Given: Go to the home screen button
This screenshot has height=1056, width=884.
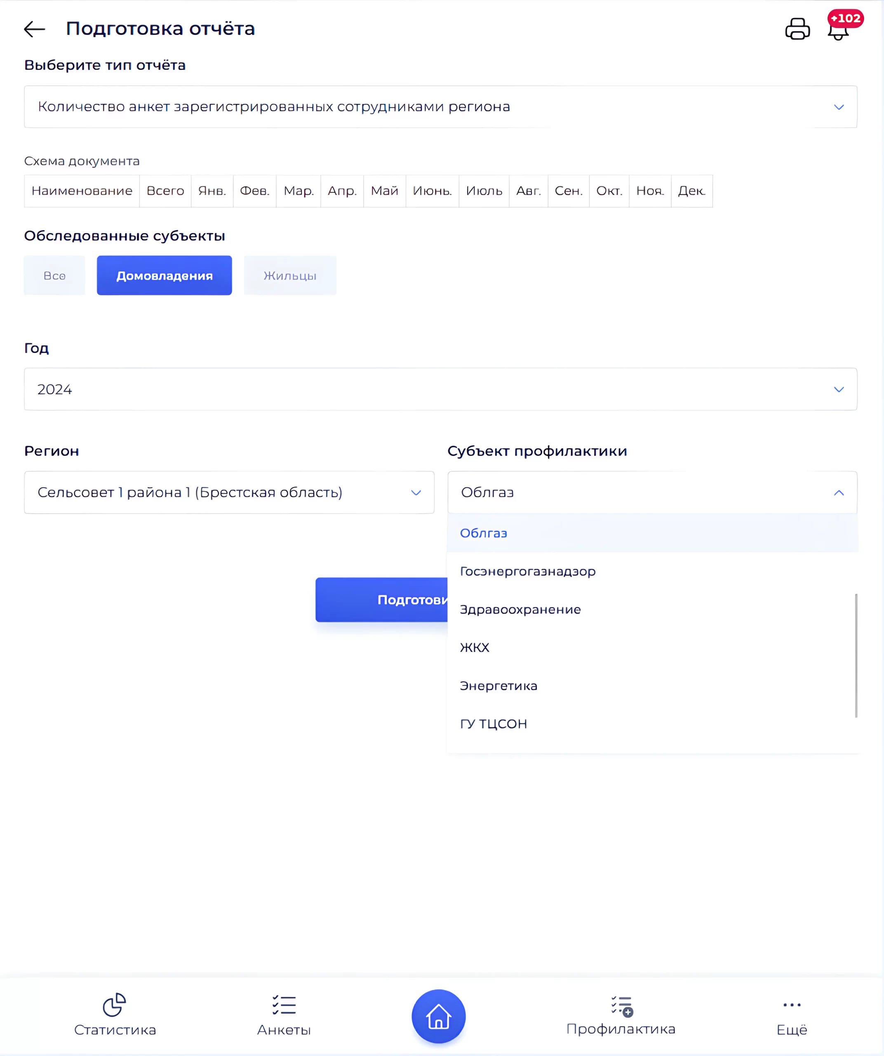Looking at the screenshot, I should click(x=439, y=1016).
